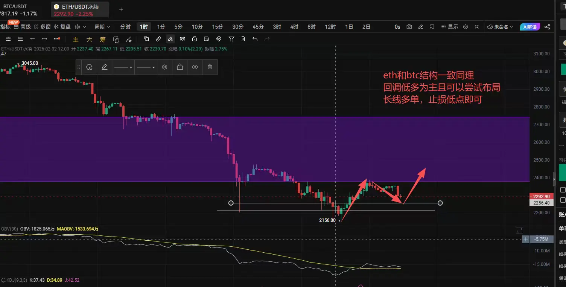566x287 pixels.
Task: Click the plus button beside -5.75M label
Action: pyautogui.click(x=526, y=239)
